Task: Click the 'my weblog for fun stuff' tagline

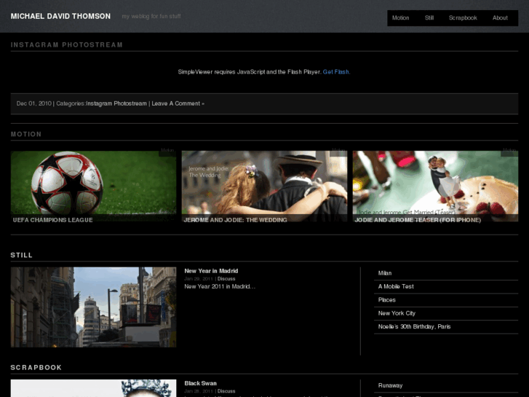Action: click(x=151, y=16)
